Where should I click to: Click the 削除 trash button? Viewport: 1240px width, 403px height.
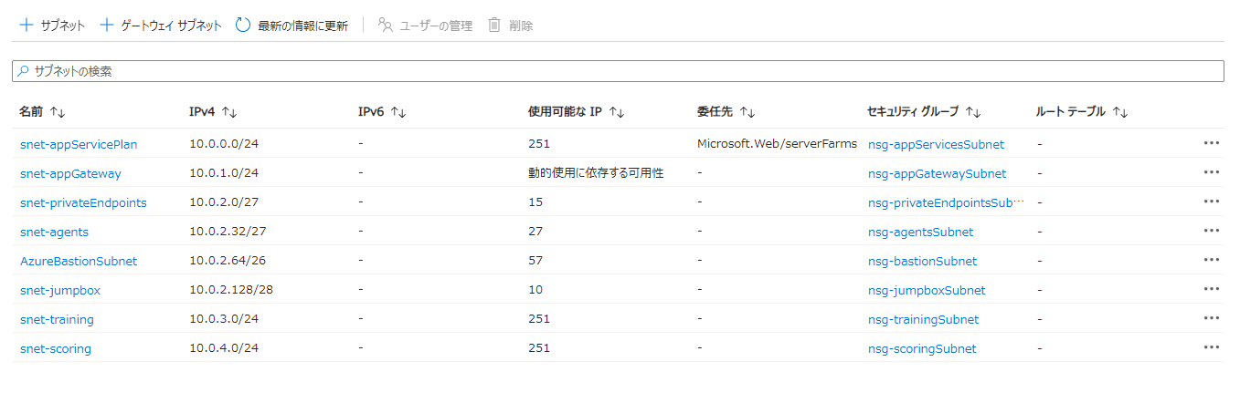511,26
